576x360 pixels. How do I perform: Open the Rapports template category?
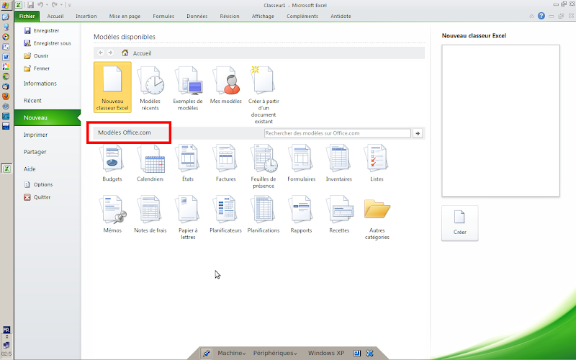pyautogui.click(x=301, y=215)
